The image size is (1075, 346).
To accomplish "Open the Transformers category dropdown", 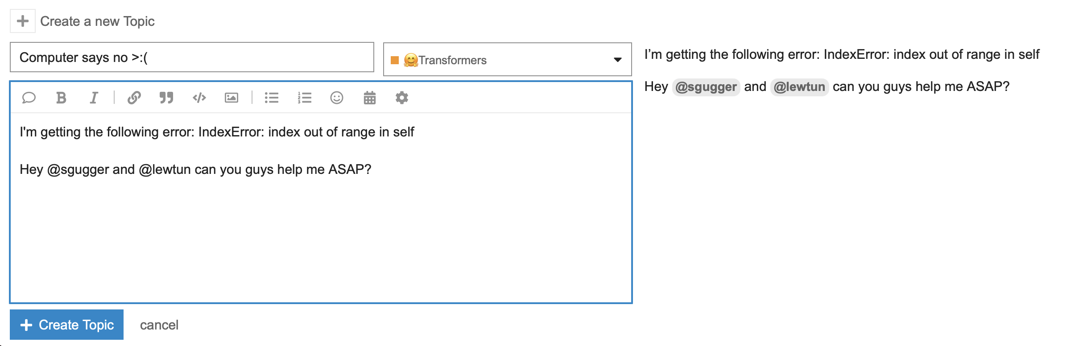I will click(x=617, y=59).
